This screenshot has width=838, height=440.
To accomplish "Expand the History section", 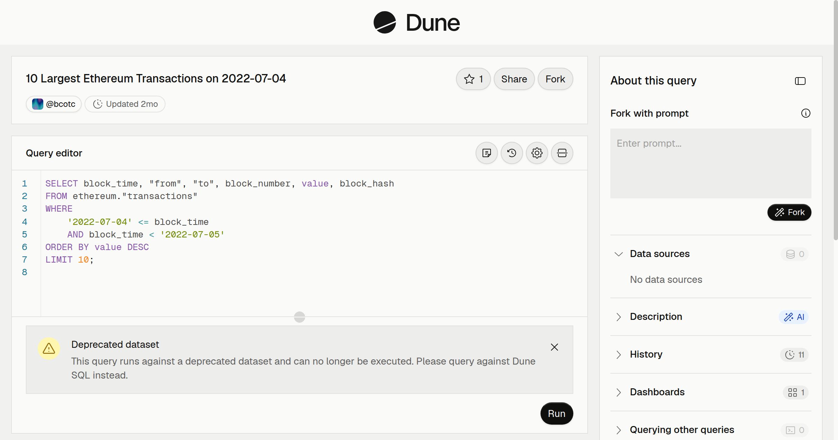I will [619, 354].
